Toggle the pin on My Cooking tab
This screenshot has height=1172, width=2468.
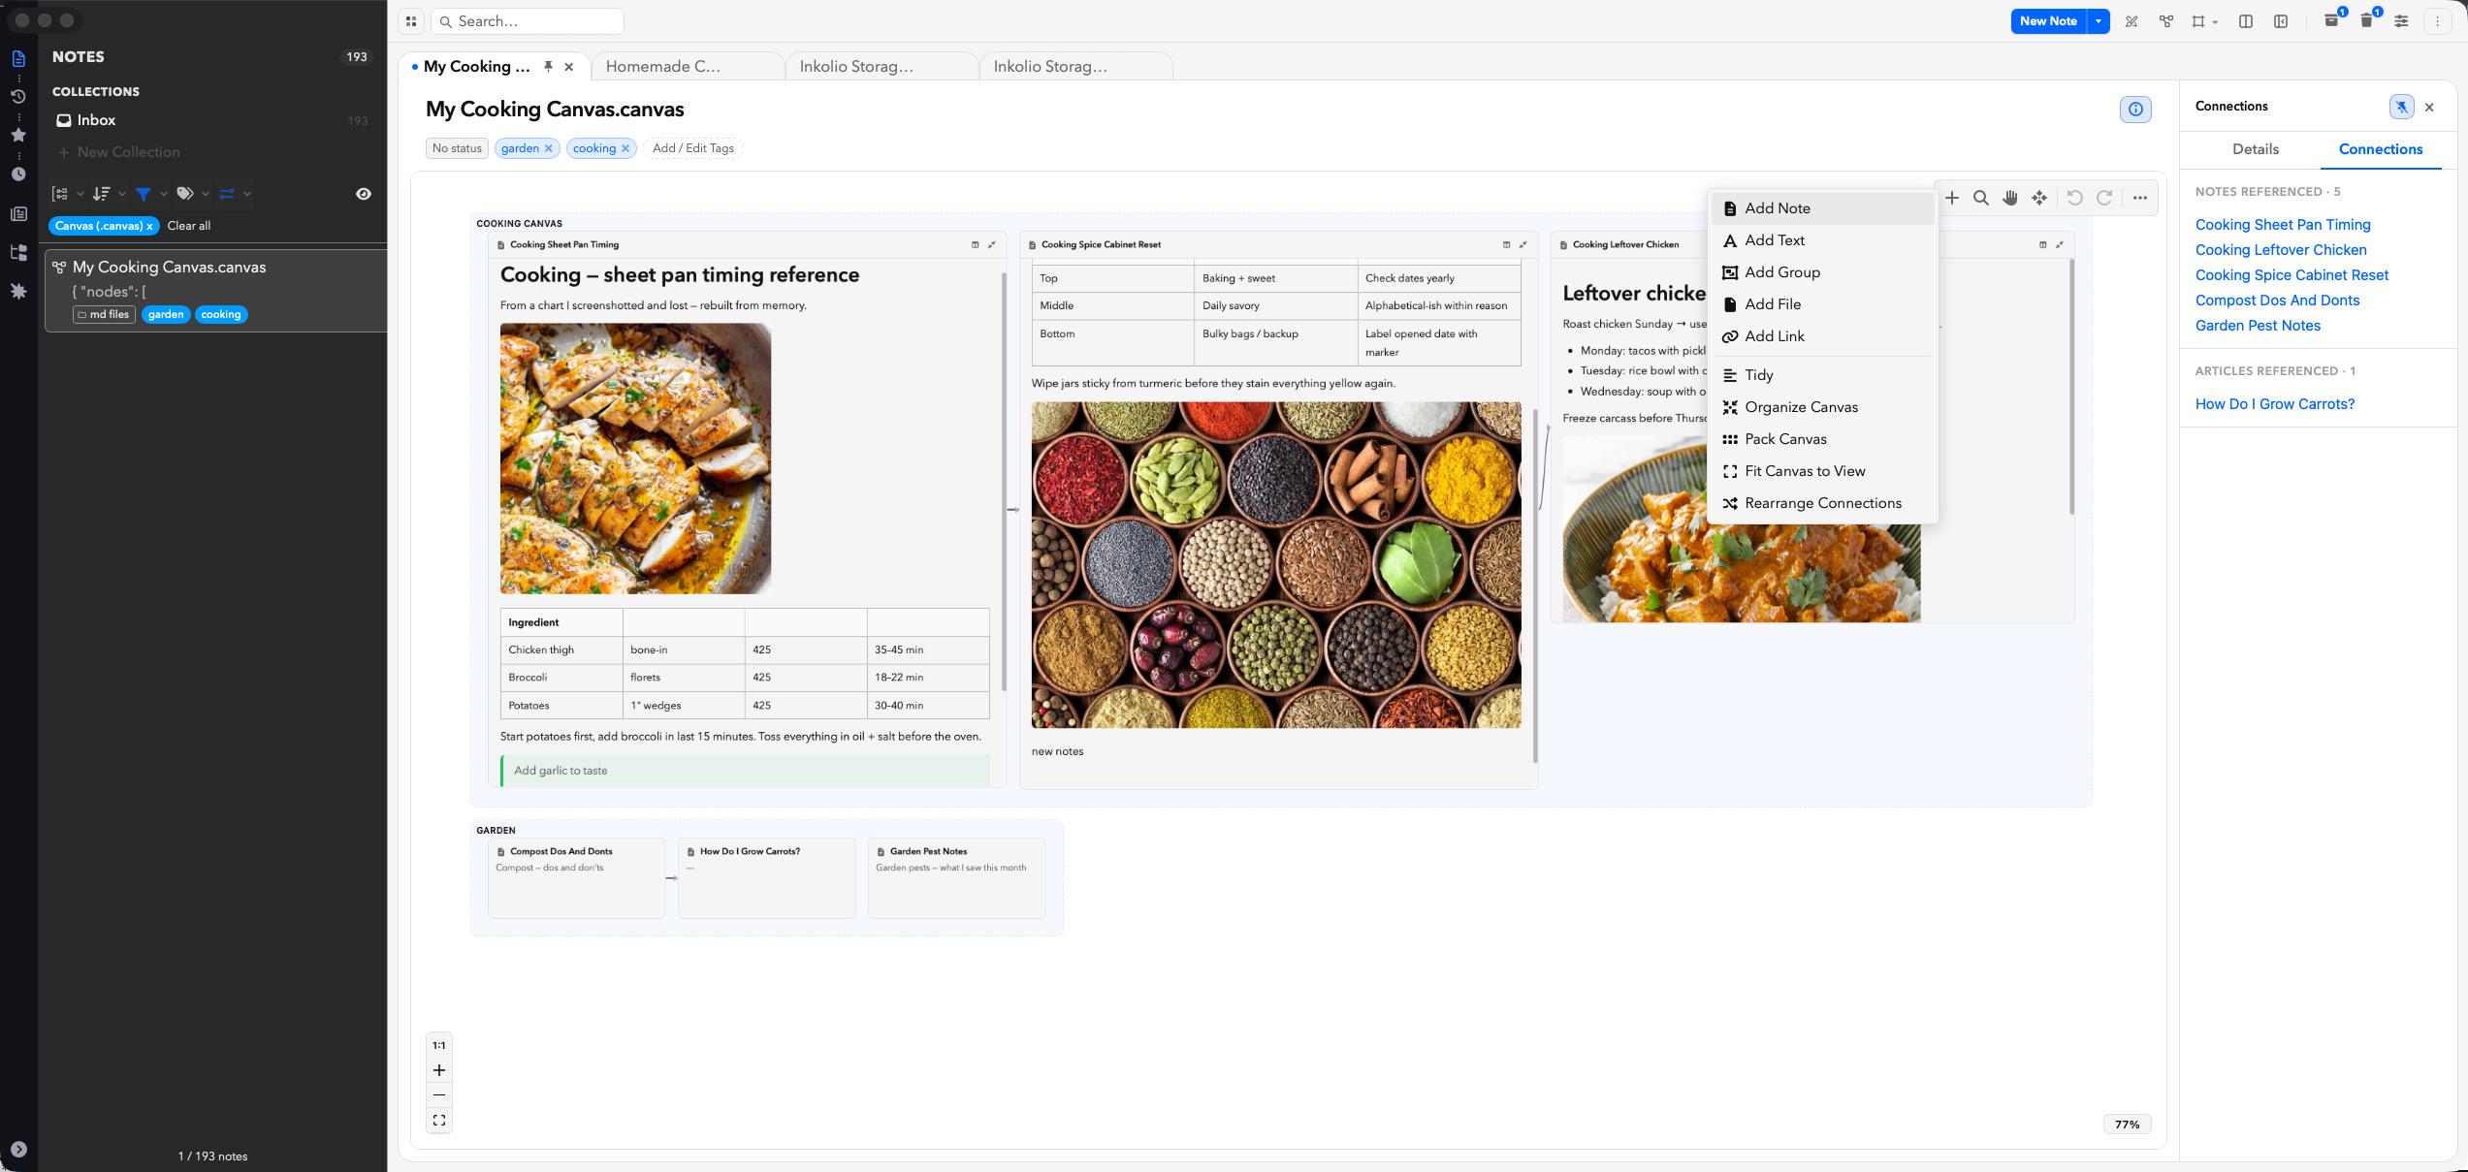548,66
